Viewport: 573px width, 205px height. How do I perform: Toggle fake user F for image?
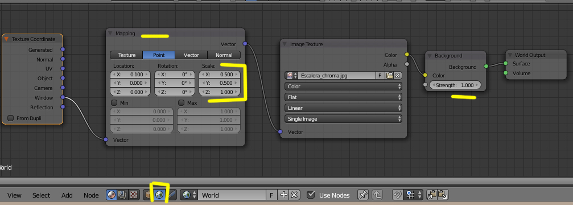pos(380,76)
